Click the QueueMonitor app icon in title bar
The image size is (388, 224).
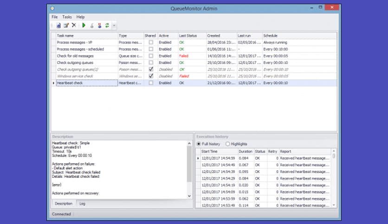(x=52, y=8)
